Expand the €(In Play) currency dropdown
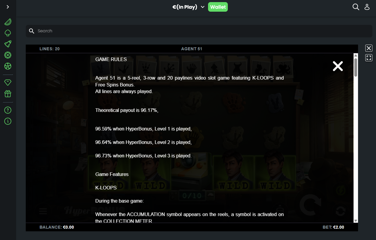Screen dimensions: 376x240 pyautogui.click(x=188, y=7)
